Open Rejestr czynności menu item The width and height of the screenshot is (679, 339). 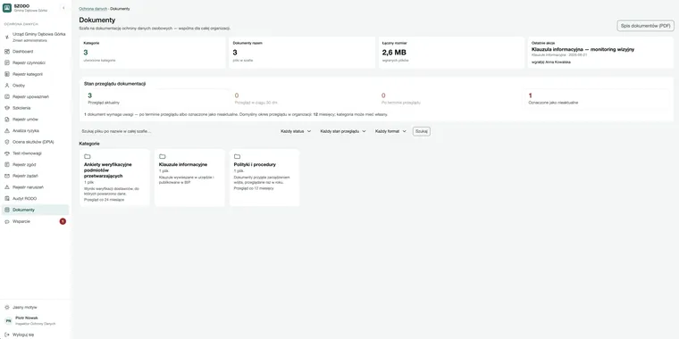[35, 62]
